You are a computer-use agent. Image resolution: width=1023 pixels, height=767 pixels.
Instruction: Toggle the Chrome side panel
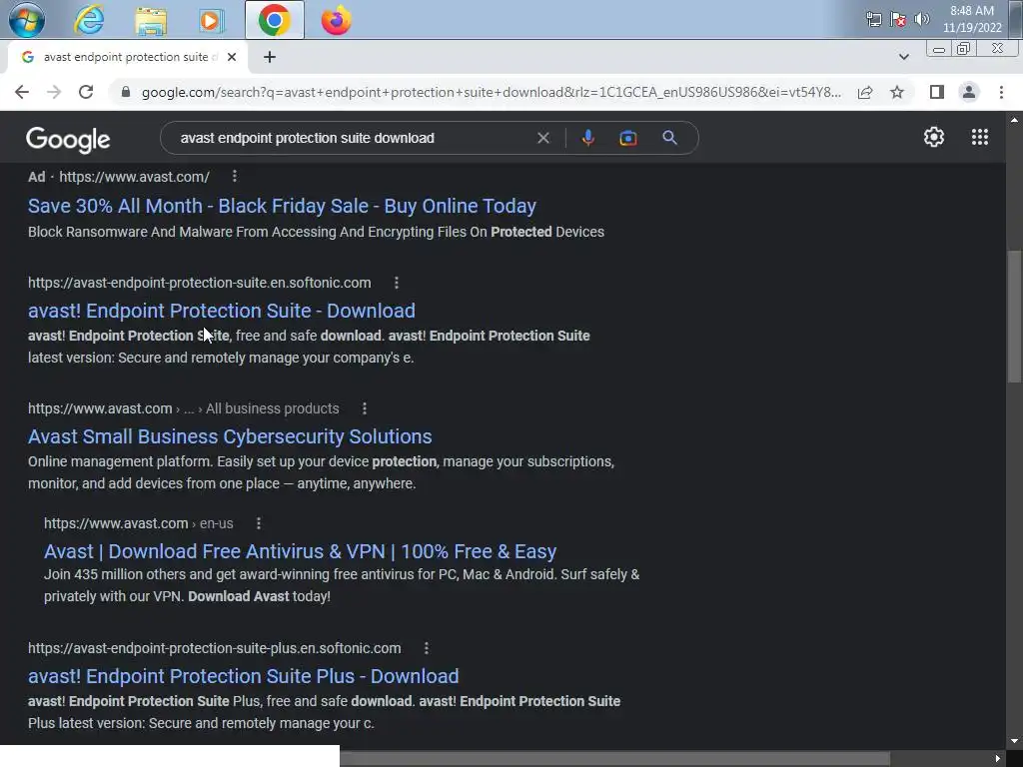click(x=937, y=92)
